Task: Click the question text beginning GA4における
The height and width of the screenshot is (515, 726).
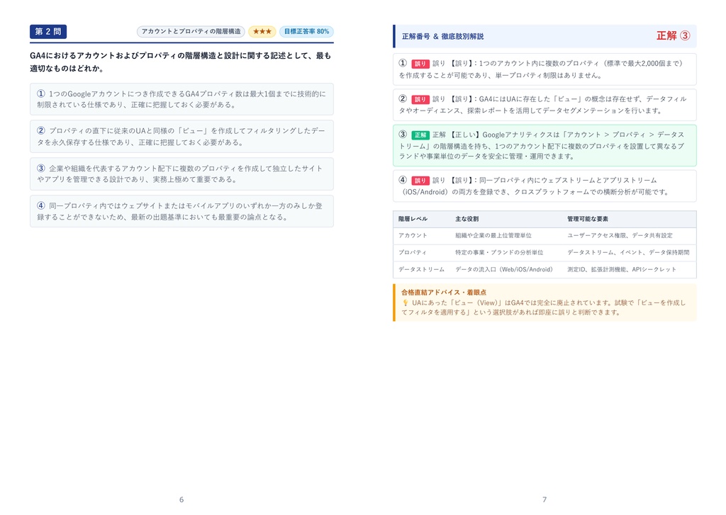Action: (x=181, y=62)
